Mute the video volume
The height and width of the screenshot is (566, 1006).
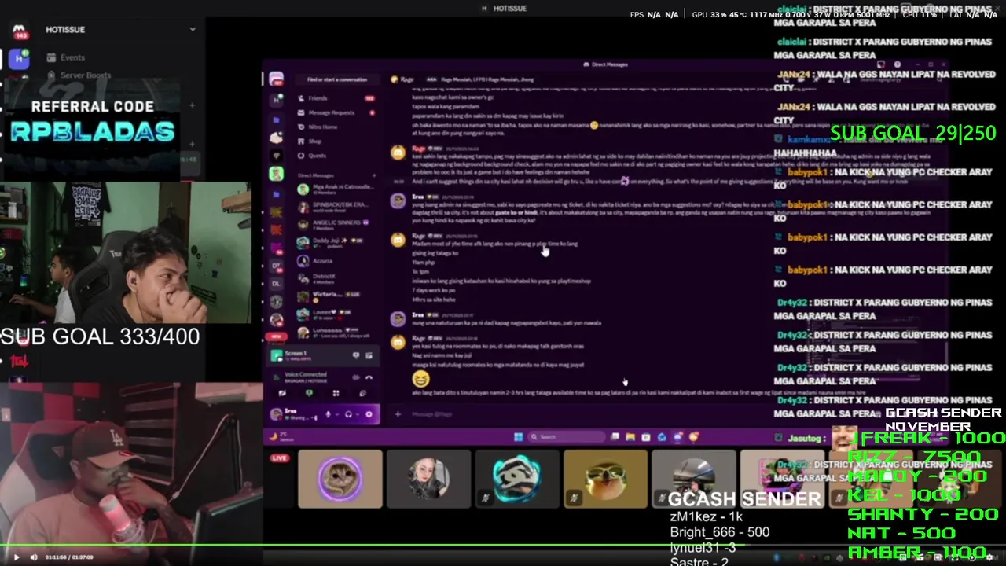pyautogui.click(x=34, y=557)
